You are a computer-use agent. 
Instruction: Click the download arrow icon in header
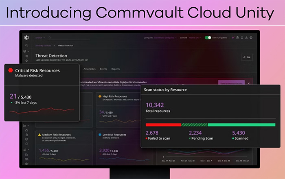pyautogui.click(x=246, y=37)
